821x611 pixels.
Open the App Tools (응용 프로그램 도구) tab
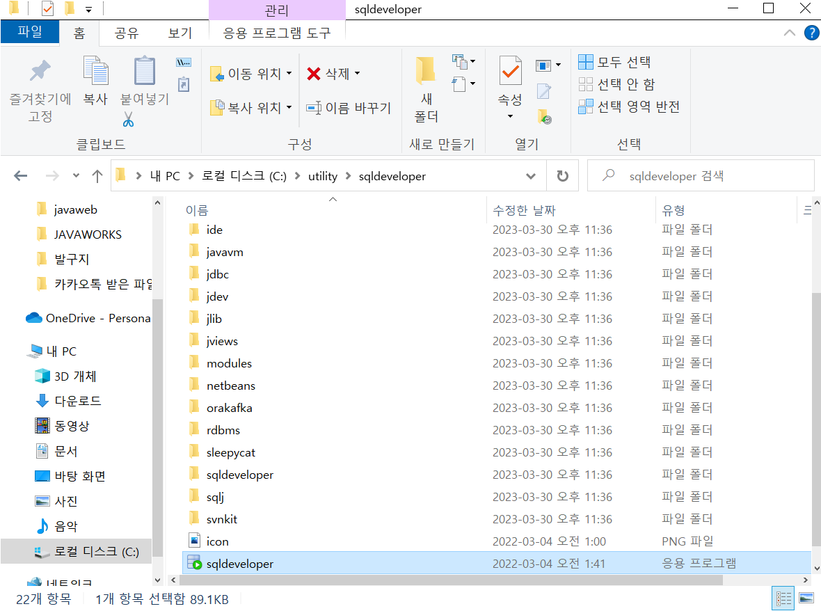tap(277, 33)
